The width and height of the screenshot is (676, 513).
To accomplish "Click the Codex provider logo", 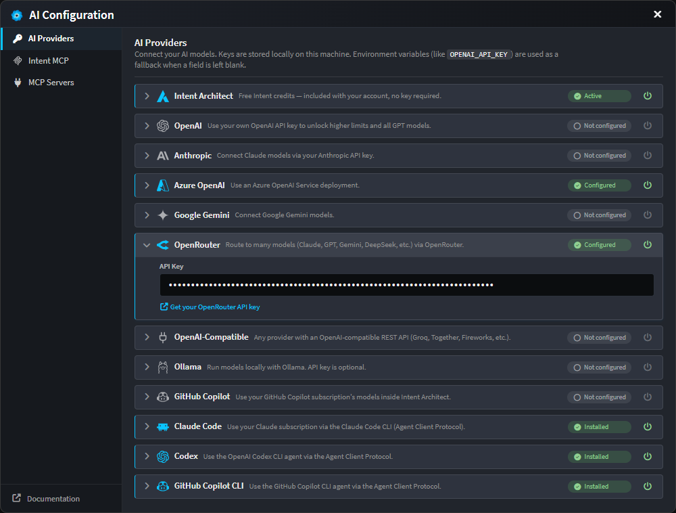I will [x=162, y=456].
